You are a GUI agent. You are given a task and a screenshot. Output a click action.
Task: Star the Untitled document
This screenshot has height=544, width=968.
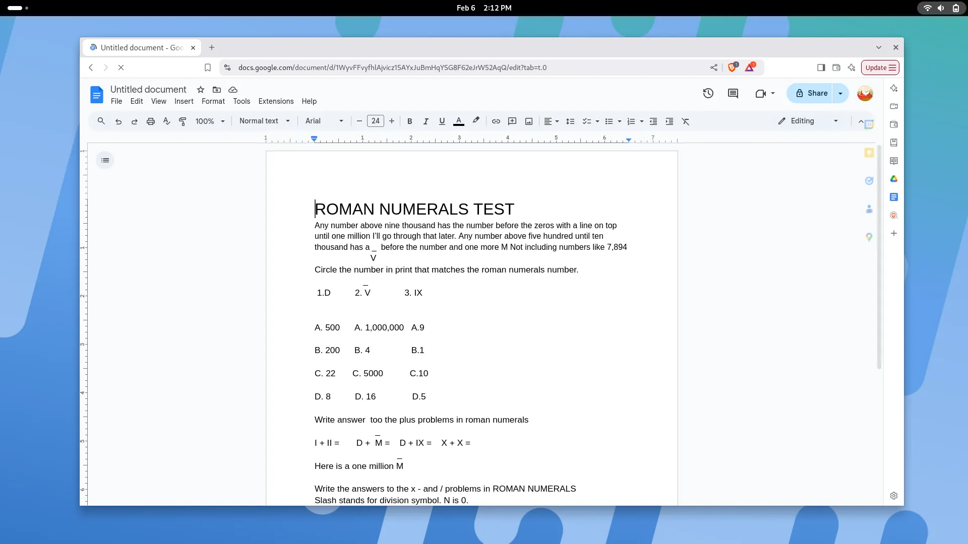201,90
